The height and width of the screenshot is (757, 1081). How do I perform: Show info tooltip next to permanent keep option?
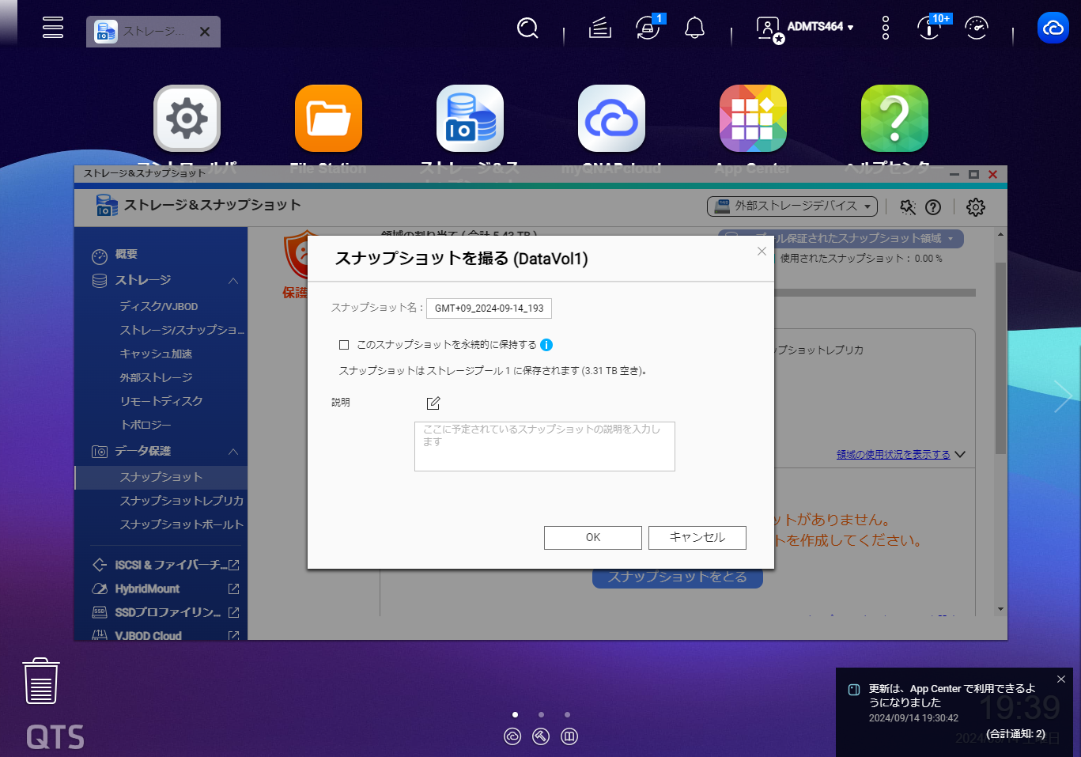point(546,345)
